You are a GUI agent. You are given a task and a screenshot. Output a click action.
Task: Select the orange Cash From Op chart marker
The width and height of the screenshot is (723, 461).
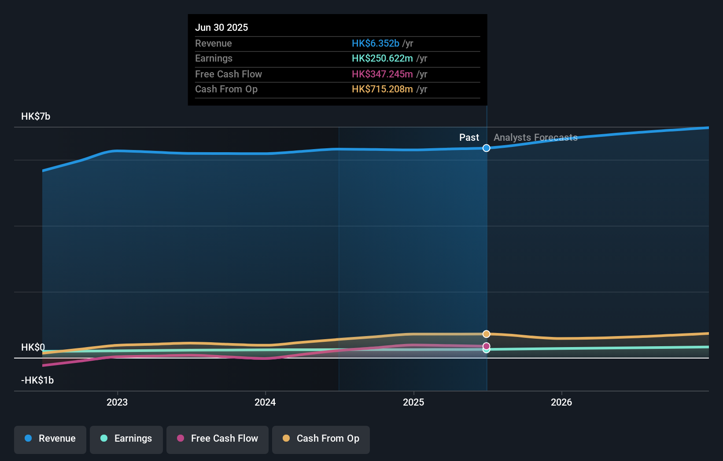click(x=486, y=334)
